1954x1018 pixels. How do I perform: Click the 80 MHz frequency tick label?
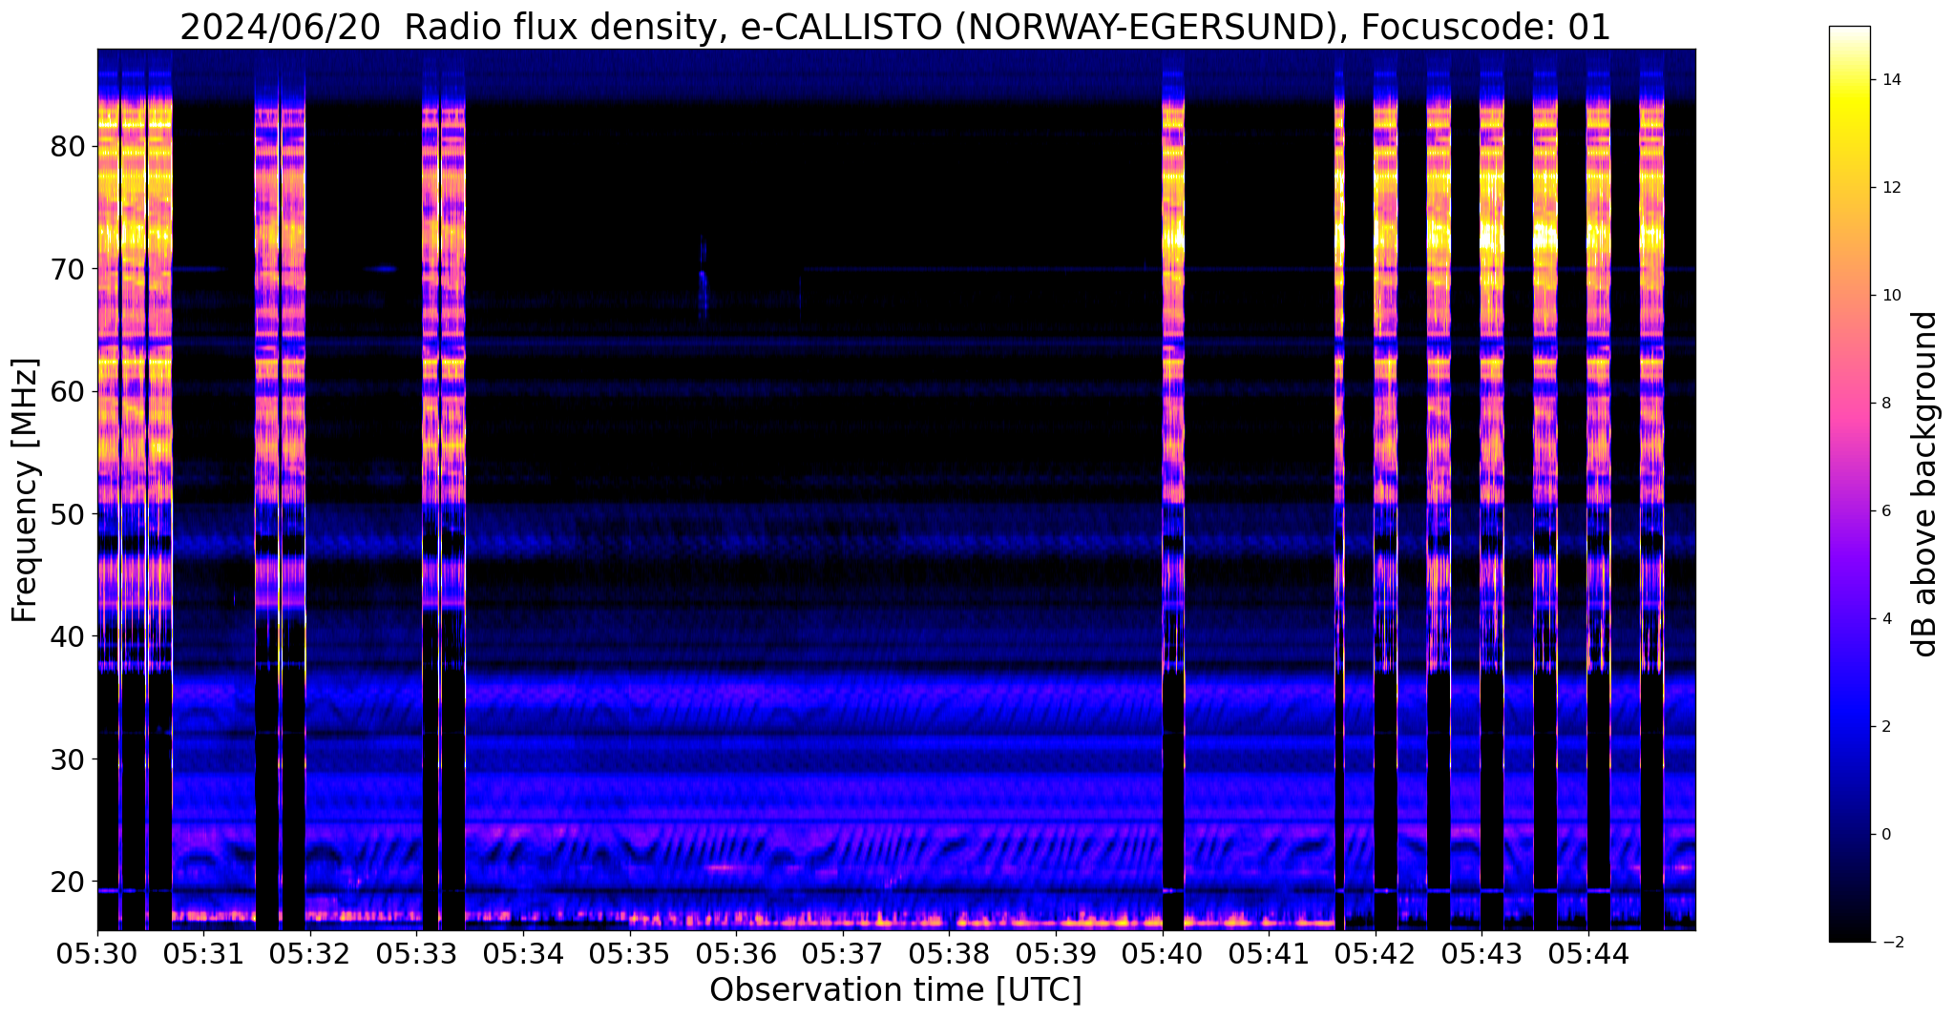click(x=69, y=147)
